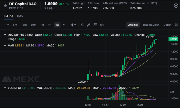Click the 2024 date axis label

[140, 105]
